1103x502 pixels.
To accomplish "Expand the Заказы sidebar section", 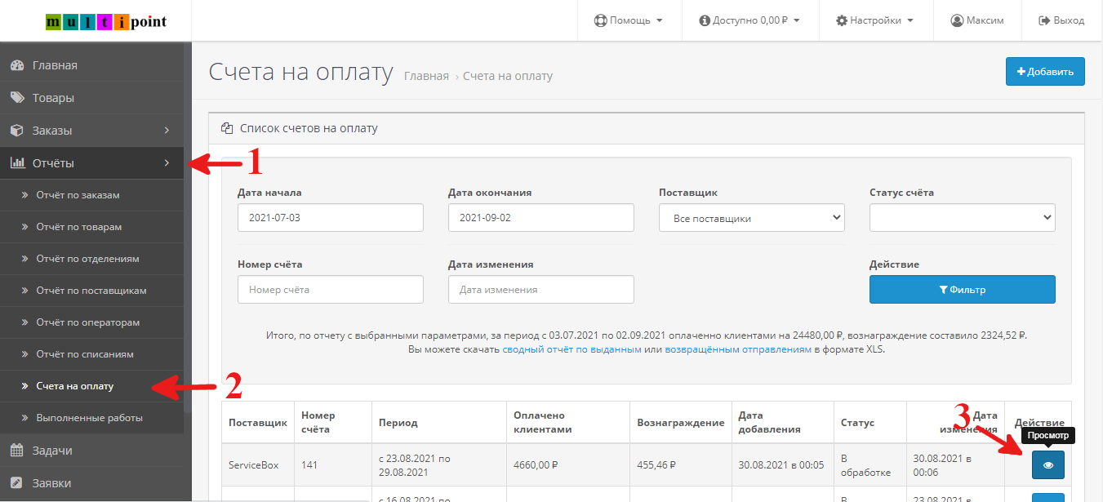I will [91, 131].
